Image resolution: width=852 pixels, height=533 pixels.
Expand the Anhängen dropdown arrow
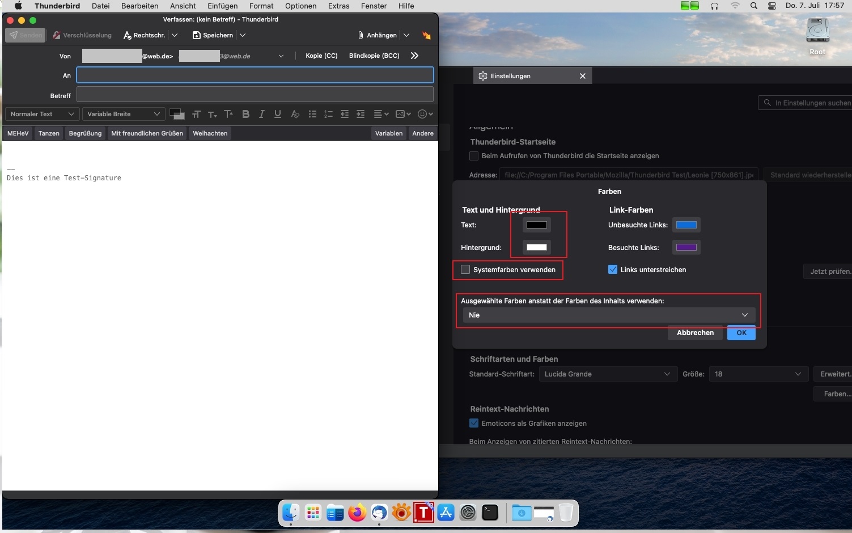click(406, 35)
